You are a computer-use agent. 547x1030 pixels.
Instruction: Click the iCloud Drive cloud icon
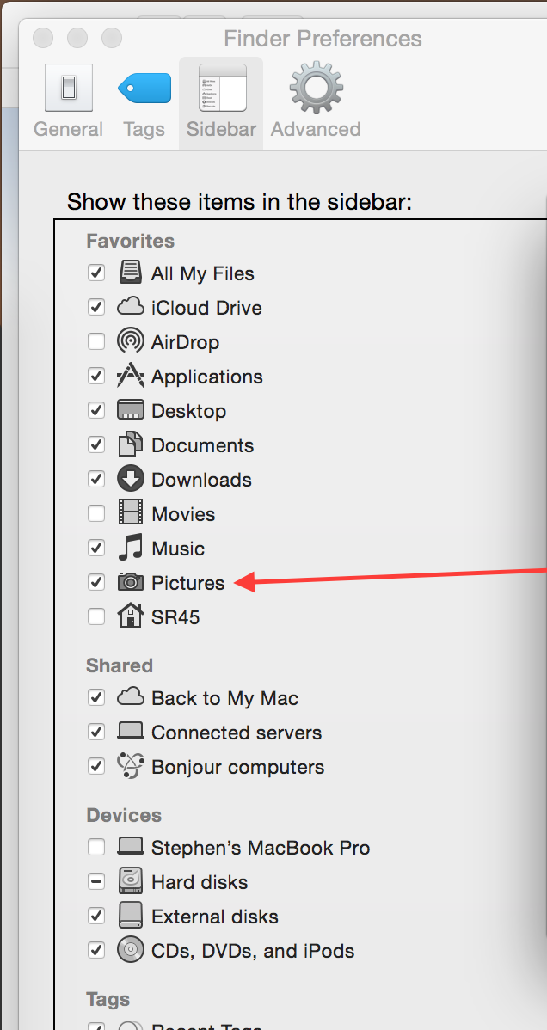pos(130,307)
